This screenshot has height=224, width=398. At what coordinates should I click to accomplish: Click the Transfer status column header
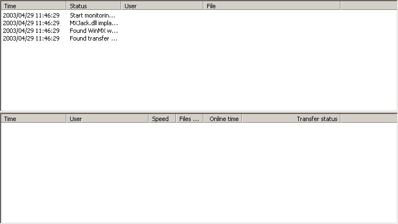click(x=291, y=118)
